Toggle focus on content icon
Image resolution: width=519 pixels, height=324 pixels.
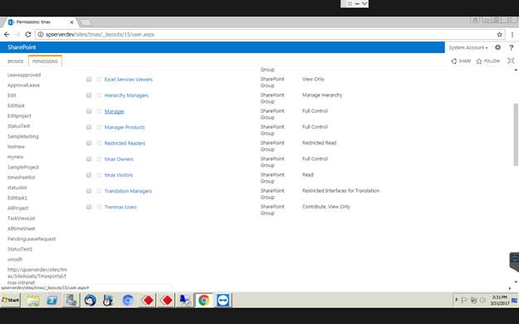pos(511,61)
